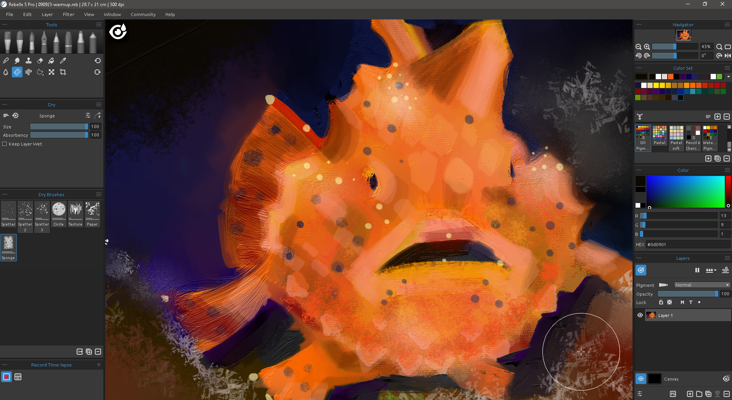Choose the Paper dry brush preset

coord(92,214)
